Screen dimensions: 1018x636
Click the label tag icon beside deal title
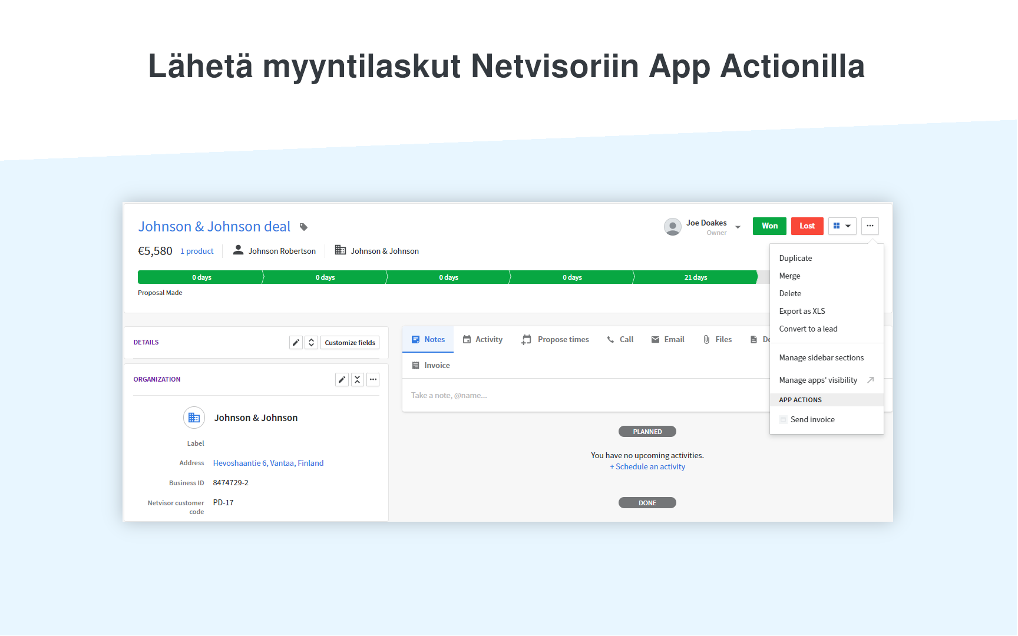click(x=303, y=227)
